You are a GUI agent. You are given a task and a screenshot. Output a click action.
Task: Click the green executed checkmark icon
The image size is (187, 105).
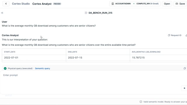[x=5, y=69]
